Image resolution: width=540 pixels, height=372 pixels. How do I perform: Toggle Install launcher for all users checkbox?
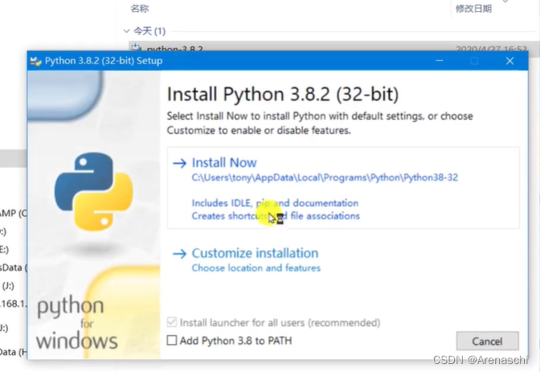(172, 322)
